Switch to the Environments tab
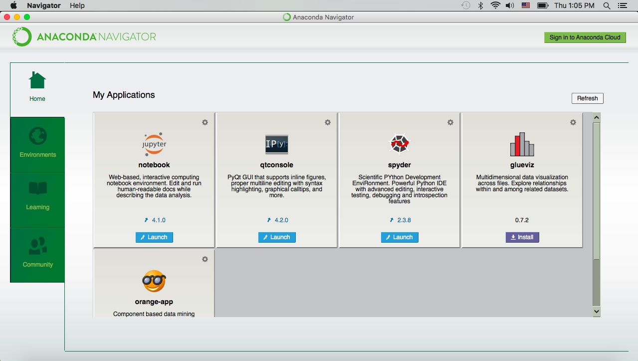The image size is (638, 361). [x=37, y=145]
